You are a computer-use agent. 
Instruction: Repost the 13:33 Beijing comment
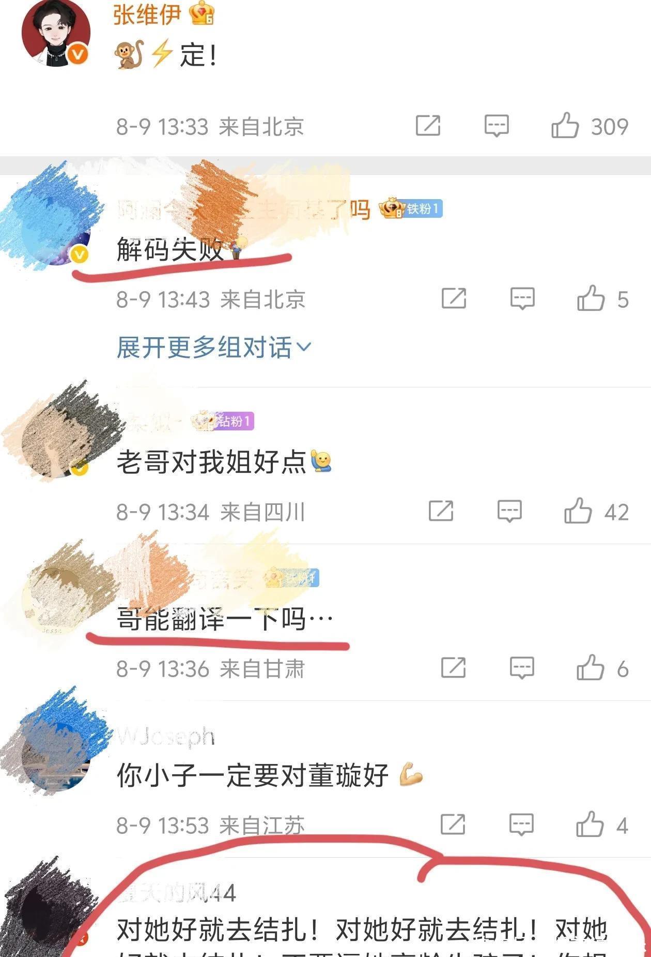[428, 126]
